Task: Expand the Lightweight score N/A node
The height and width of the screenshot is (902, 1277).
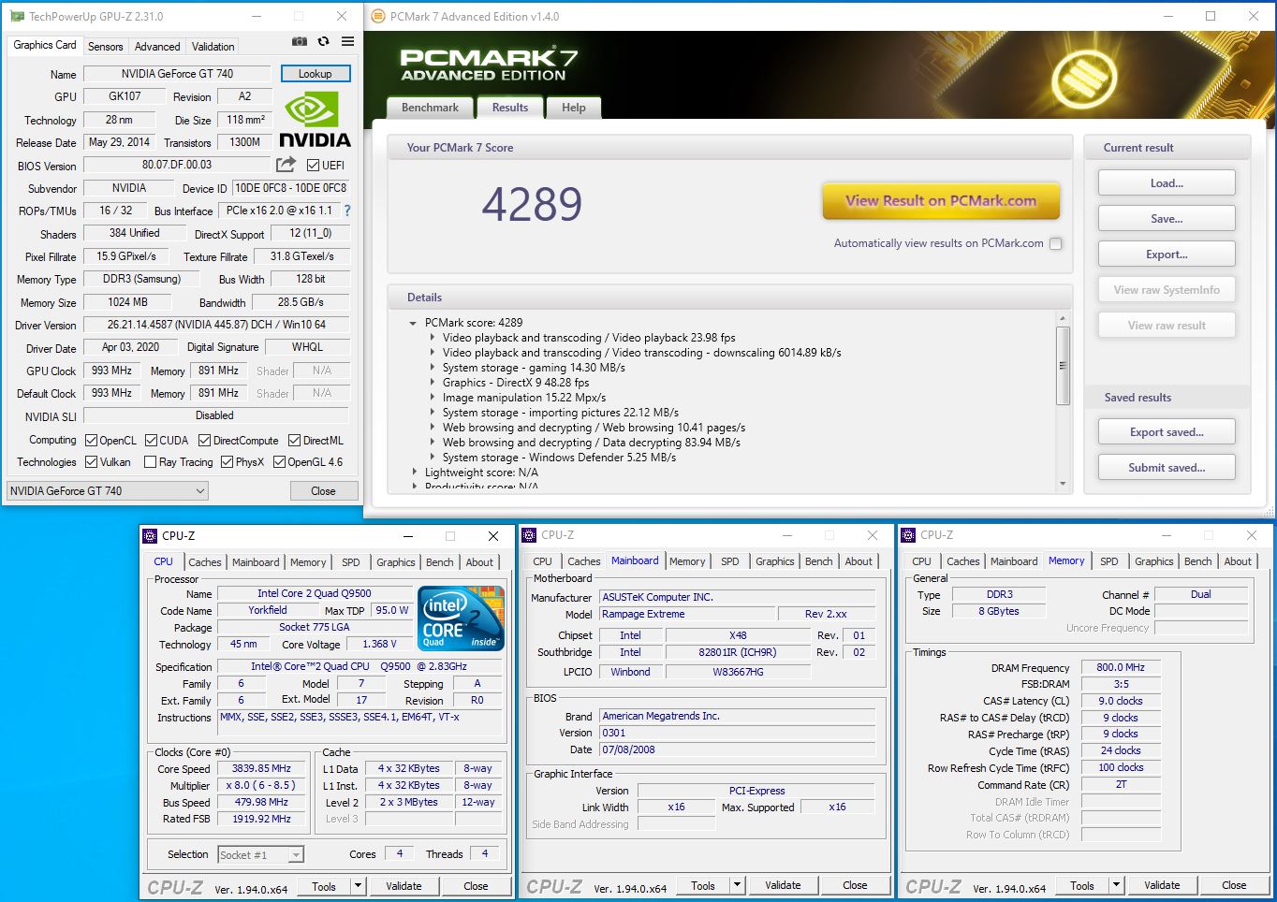Action: pos(414,473)
